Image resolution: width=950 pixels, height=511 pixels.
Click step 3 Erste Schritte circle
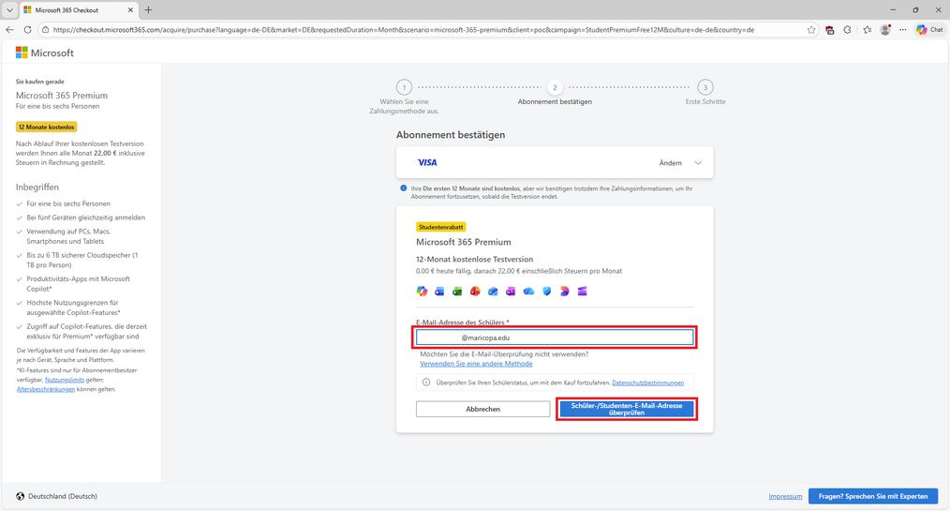coord(705,87)
